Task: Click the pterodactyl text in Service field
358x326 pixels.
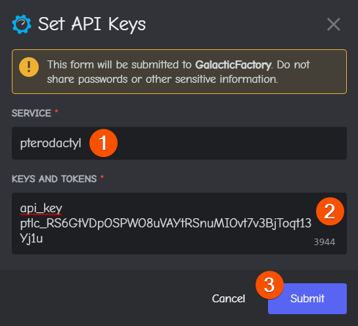Action: [x=51, y=143]
